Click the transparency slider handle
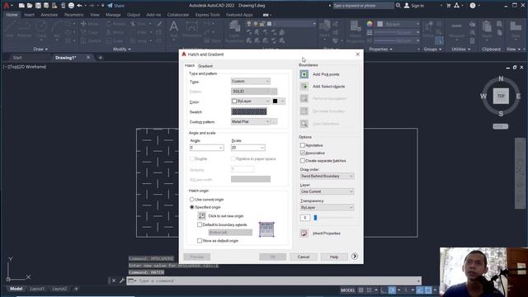The width and height of the screenshot is (528, 297). click(x=315, y=218)
